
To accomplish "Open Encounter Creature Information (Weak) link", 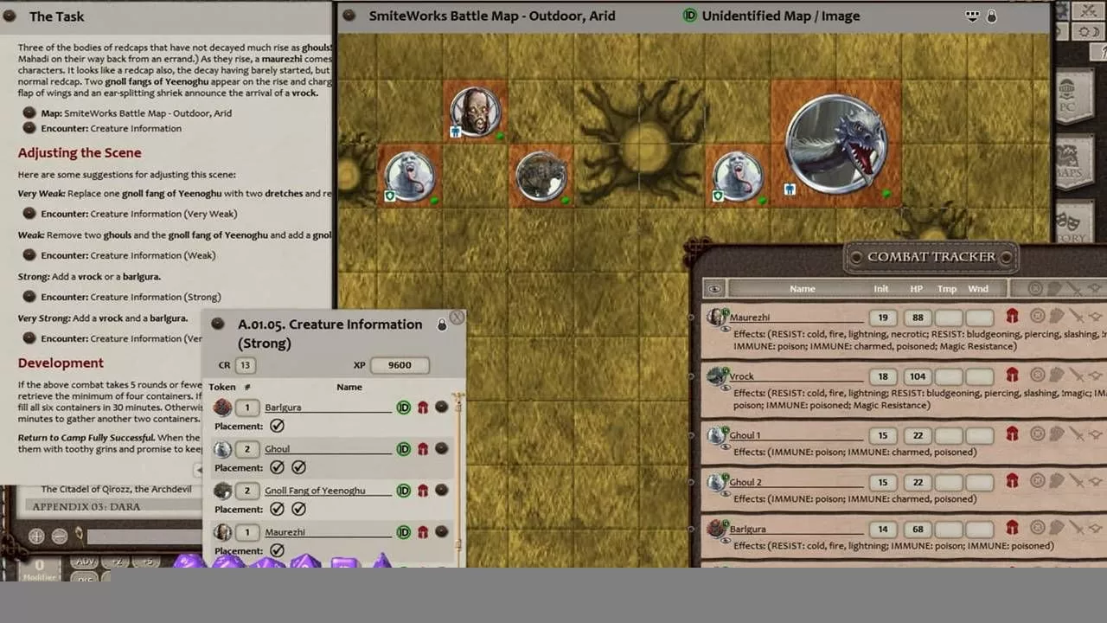I will [29, 255].
